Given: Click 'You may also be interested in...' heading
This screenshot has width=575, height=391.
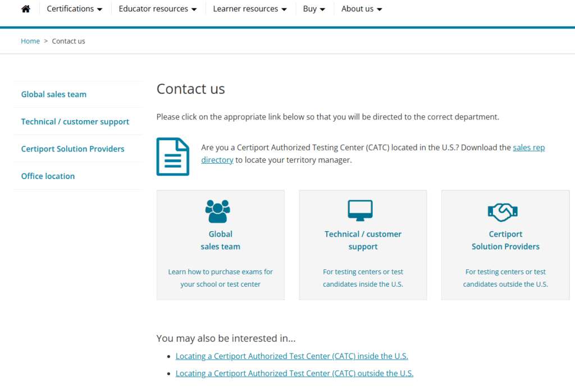Looking at the screenshot, I should click(226, 338).
